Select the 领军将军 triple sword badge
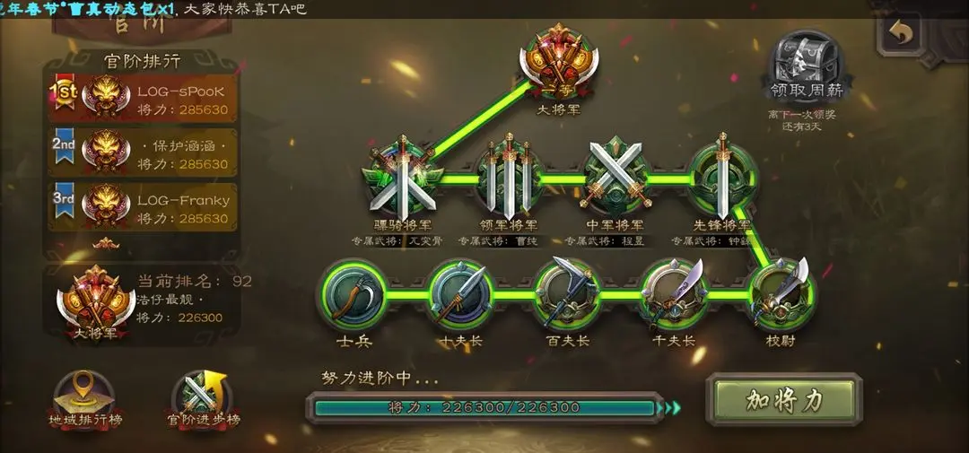This screenshot has width=969, height=453. [510, 178]
